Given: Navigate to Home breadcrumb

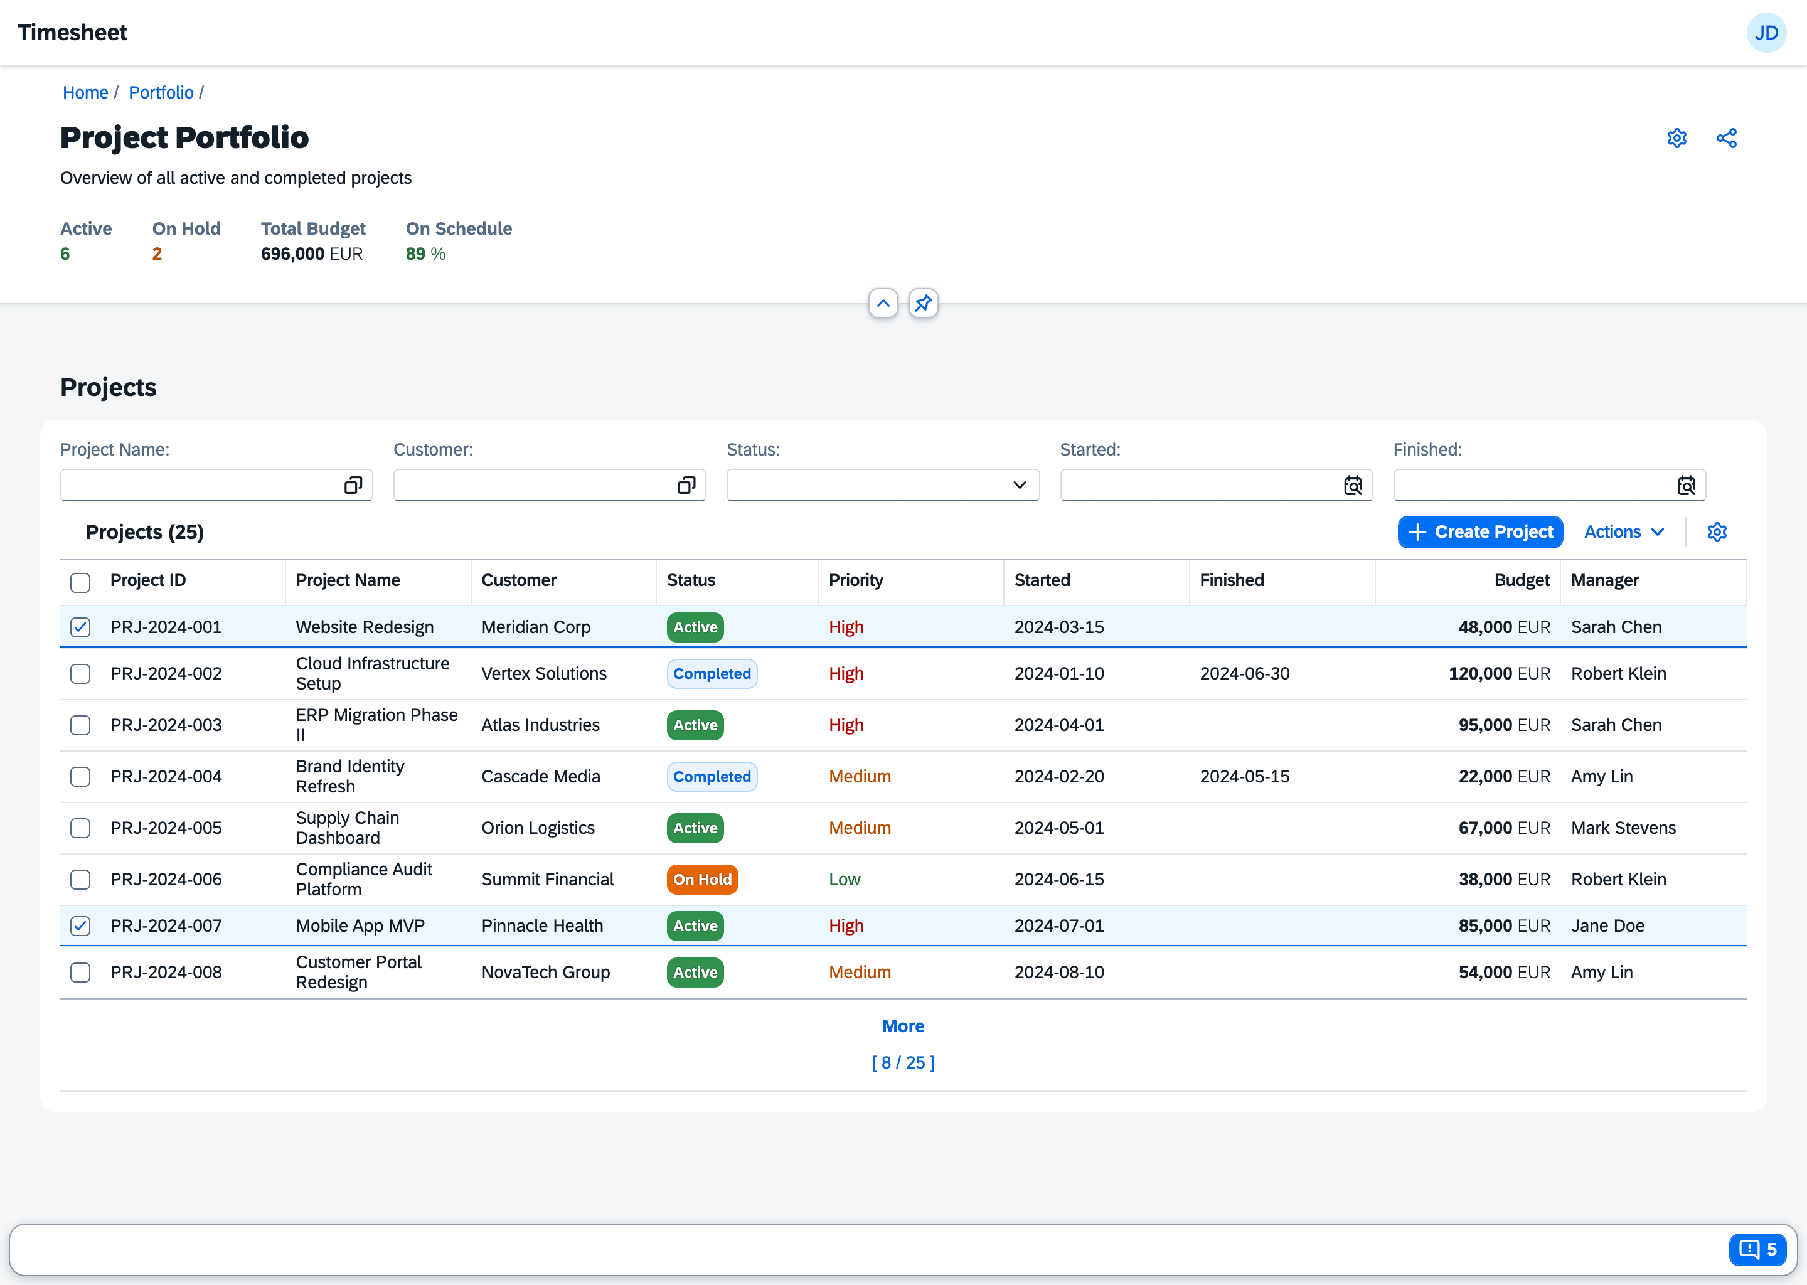Looking at the screenshot, I should pyautogui.click(x=85, y=93).
